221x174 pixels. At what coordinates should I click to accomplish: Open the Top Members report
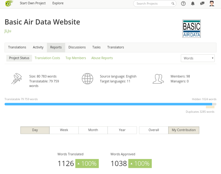pyautogui.click(x=76, y=58)
